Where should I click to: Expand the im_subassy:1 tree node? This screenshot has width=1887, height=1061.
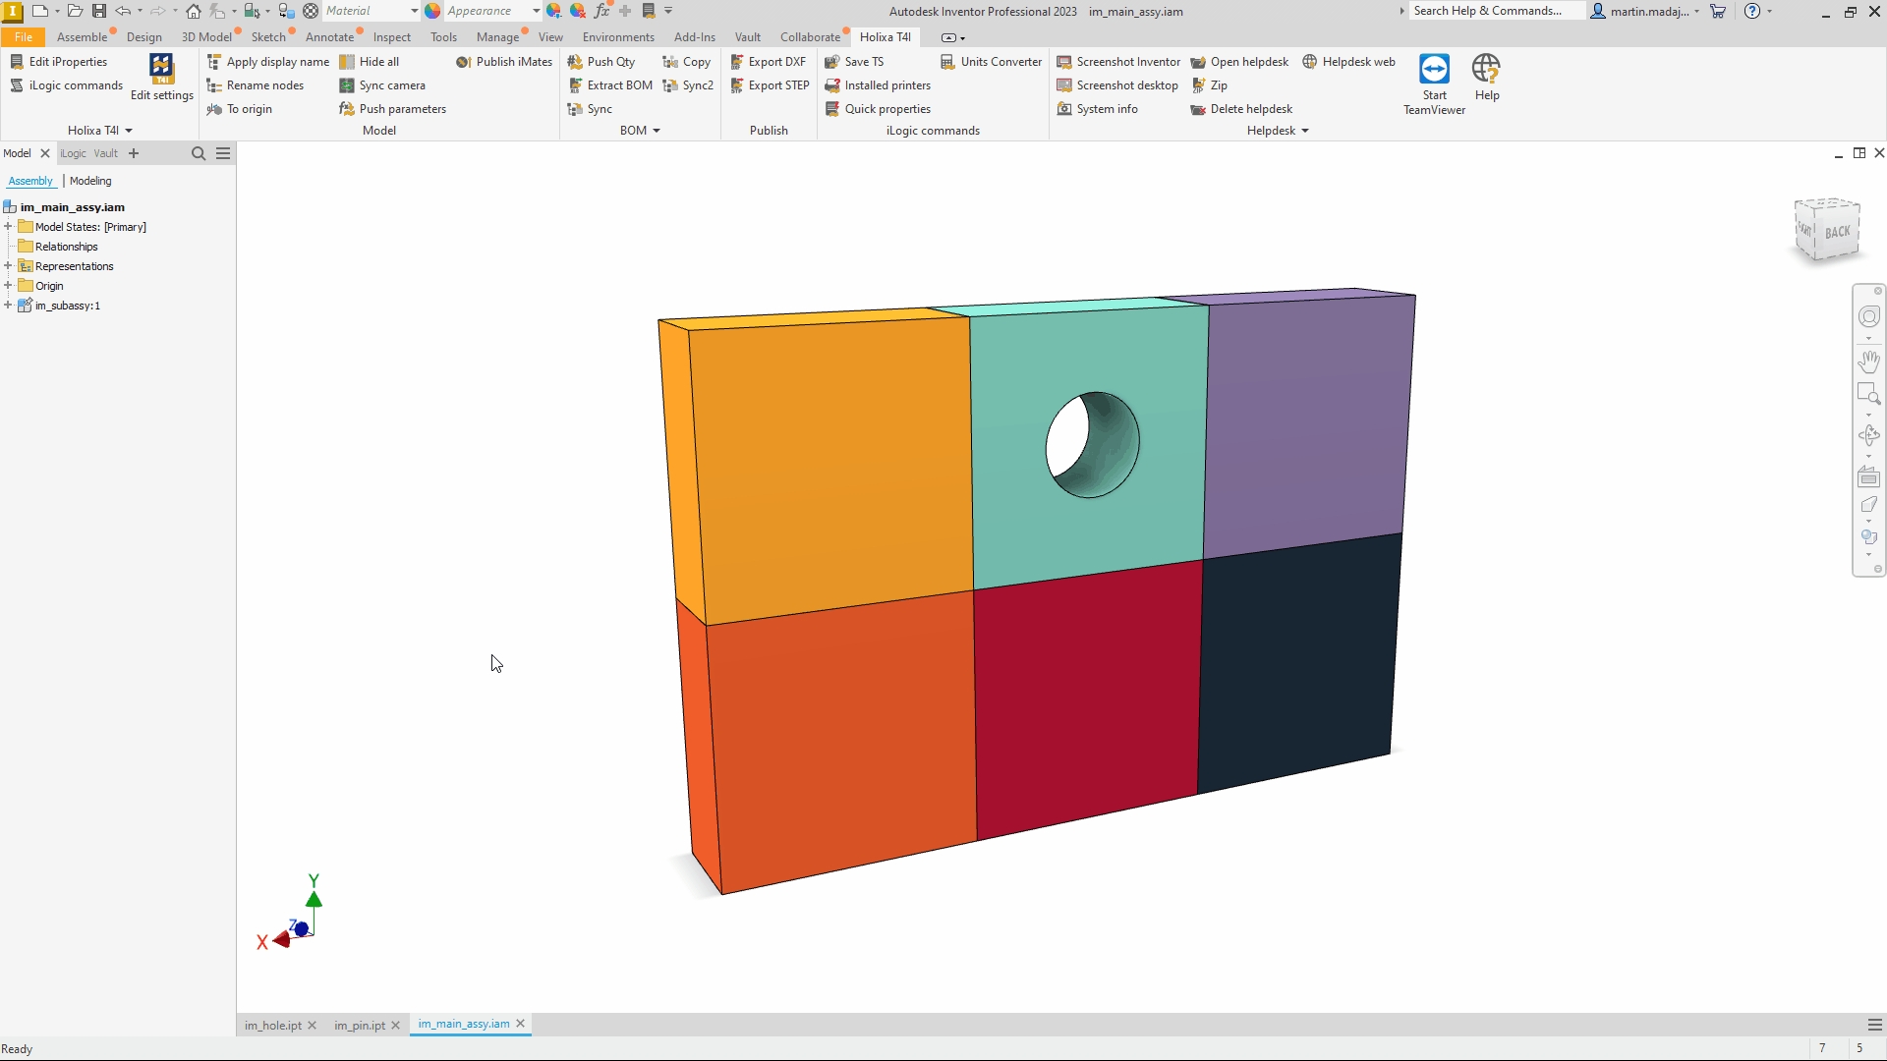[8, 306]
